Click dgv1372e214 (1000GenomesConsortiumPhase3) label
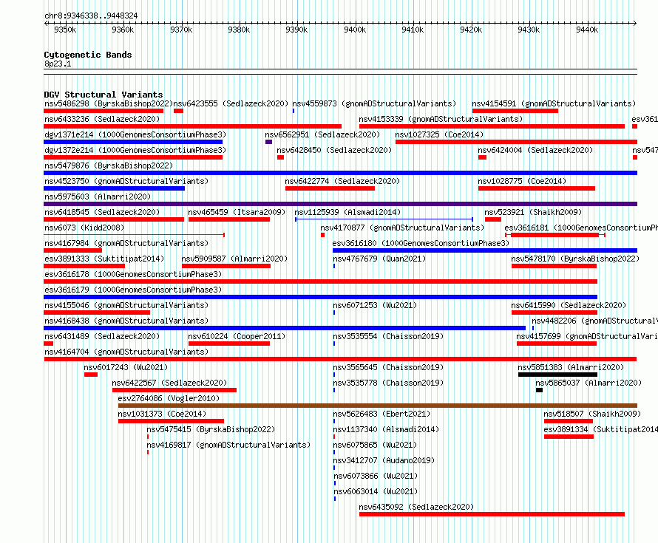This screenshot has height=543, width=658. [x=135, y=150]
